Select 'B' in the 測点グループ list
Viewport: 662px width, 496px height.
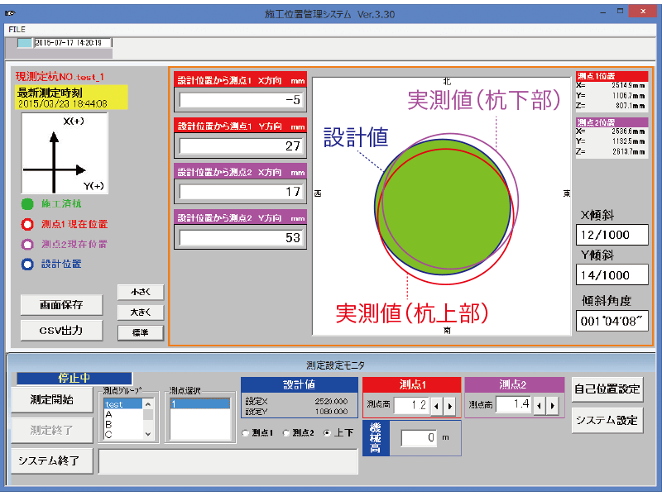pyautogui.click(x=122, y=424)
